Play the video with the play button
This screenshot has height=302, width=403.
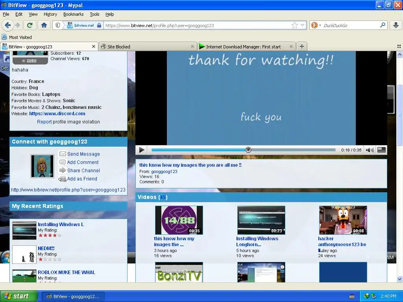coord(141,150)
